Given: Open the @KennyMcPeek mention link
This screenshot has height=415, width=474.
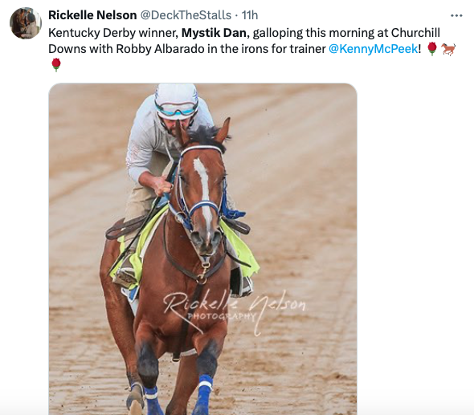Looking at the screenshot, I should pyautogui.click(x=374, y=49).
